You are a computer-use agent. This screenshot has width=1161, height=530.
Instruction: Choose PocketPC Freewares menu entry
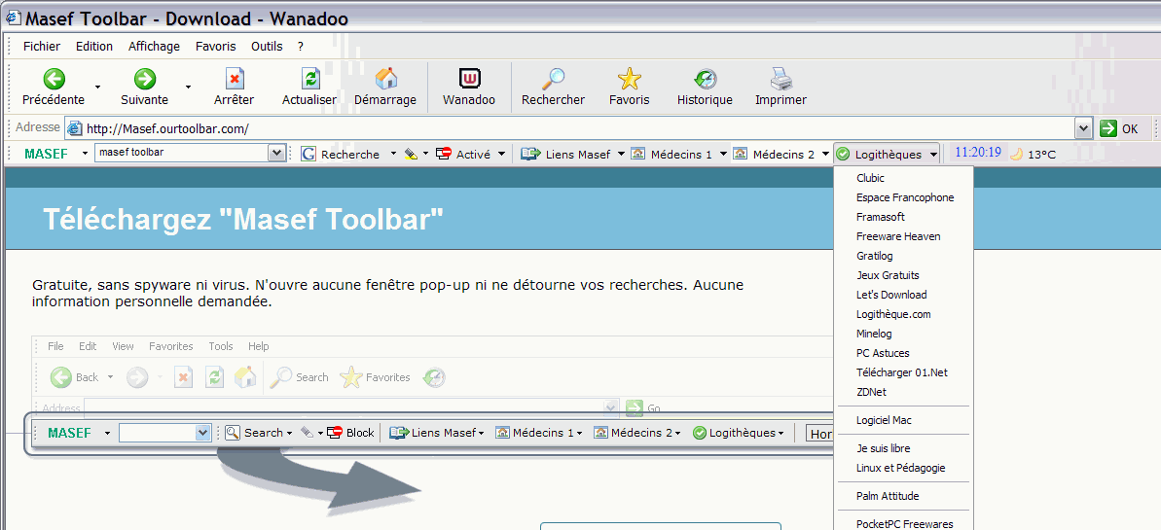click(x=903, y=523)
